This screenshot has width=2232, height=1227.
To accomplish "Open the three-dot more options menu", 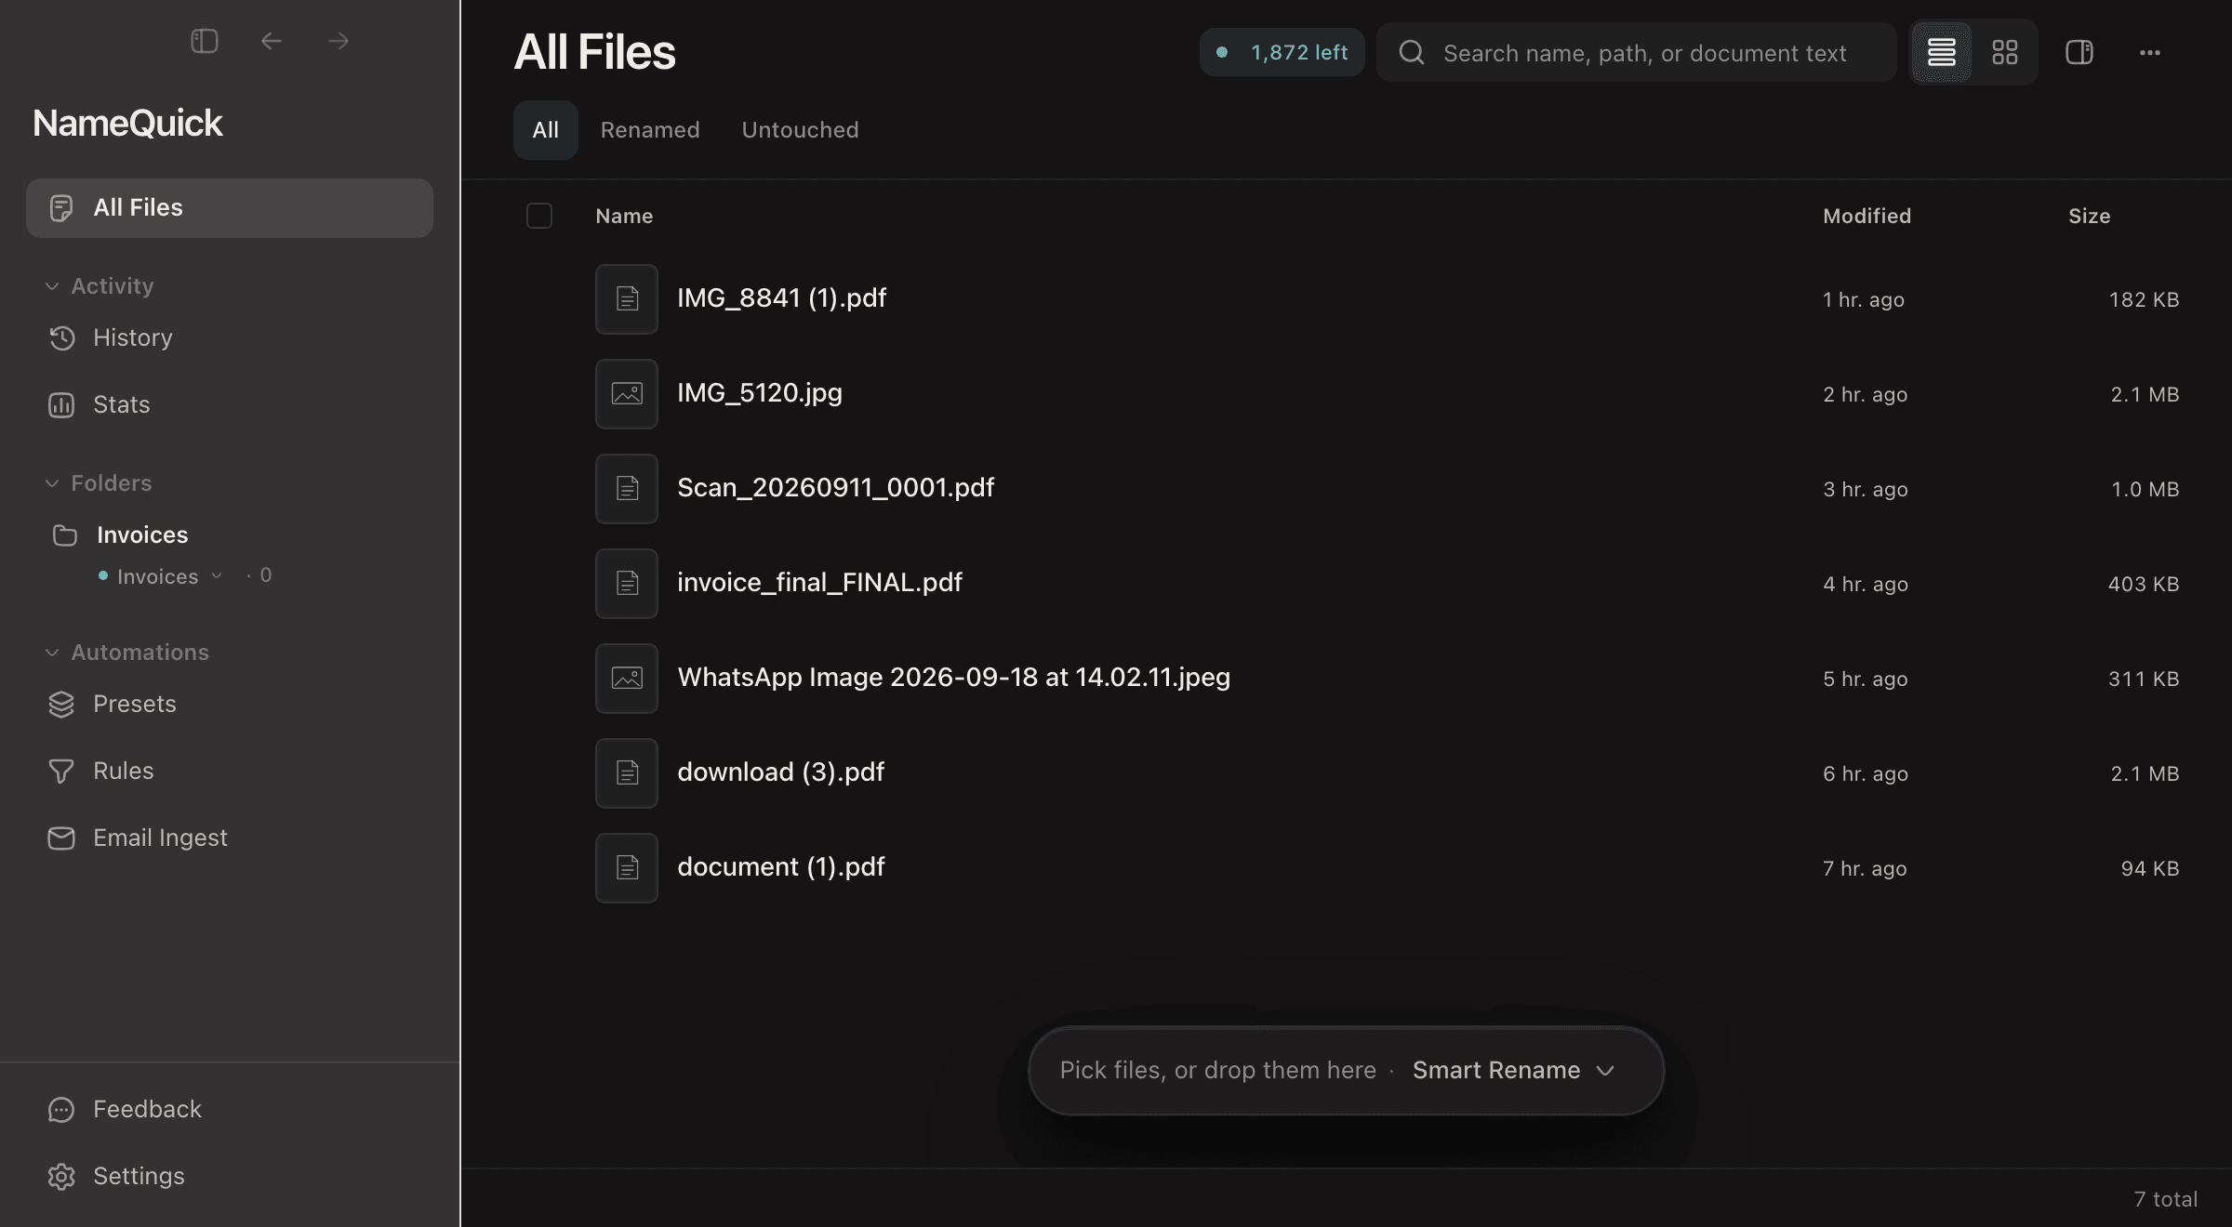I will pyautogui.click(x=2150, y=53).
